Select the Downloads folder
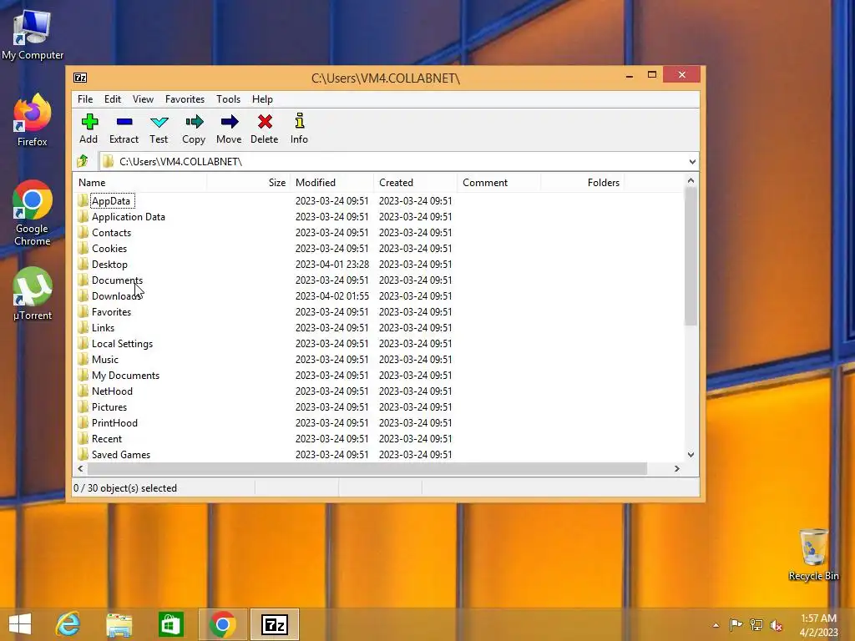Viewport: 855px width, 641px height. click(x=116, y=296)
